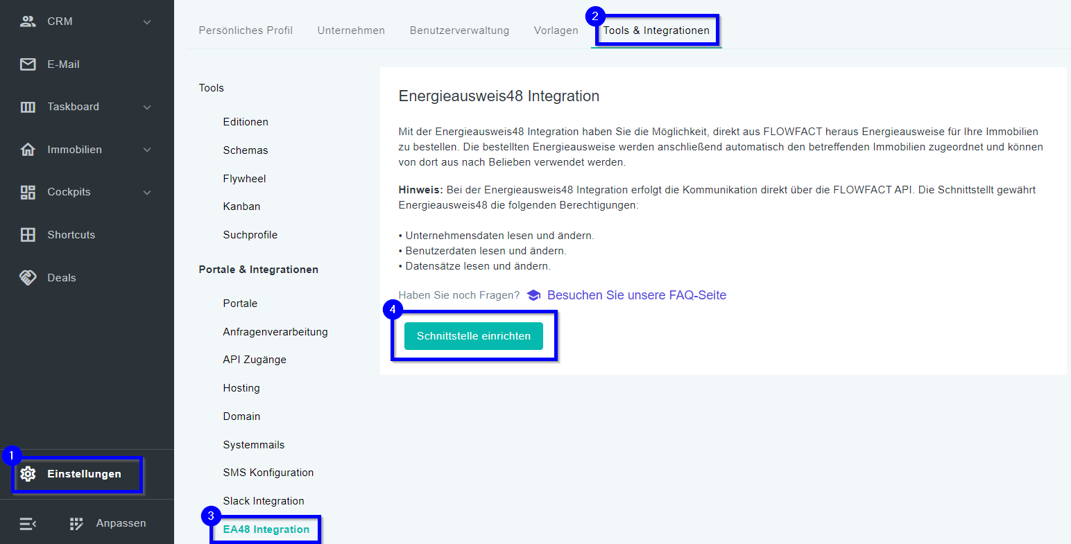Click the Schnittstelle einrichten button

point(474,336)
